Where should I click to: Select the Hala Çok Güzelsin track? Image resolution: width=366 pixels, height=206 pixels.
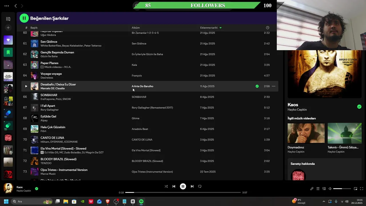53,127
